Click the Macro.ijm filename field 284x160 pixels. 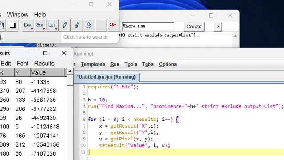click(x=148, y=26)
